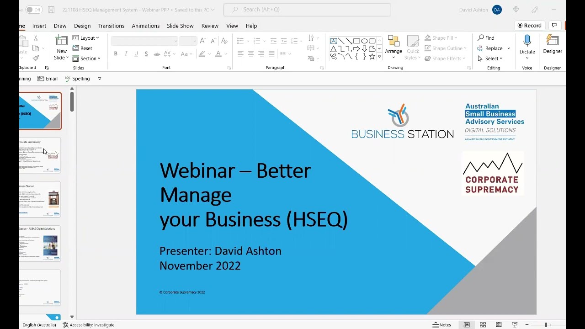Toggle the AutoSave switch
The height and width of the screenshot is (329, 585).
coord(34,9)
